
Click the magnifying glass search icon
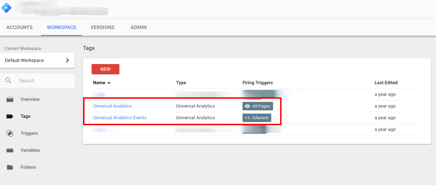(9, 81)
